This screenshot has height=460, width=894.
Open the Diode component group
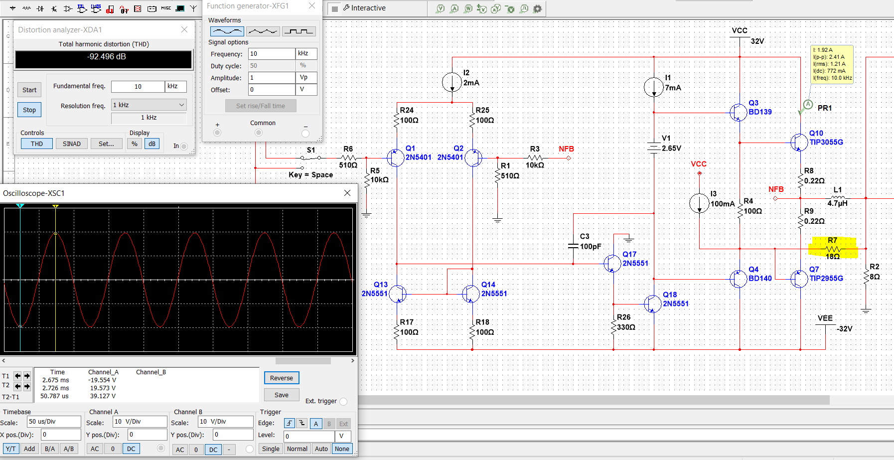[40, 8]
